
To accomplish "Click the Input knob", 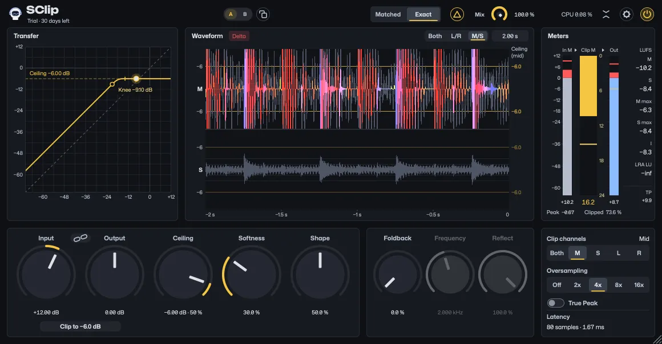I will coord(46,275).
